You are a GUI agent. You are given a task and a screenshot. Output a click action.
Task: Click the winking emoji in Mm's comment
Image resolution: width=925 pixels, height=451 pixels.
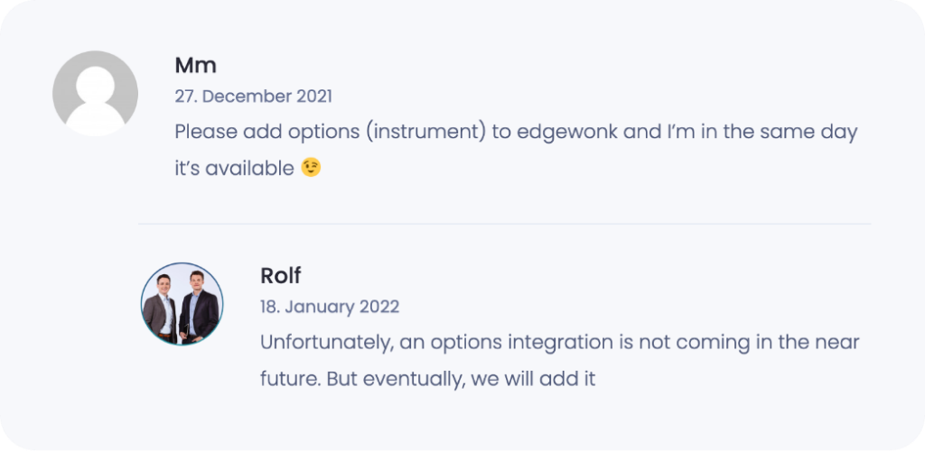click(311, 168)
